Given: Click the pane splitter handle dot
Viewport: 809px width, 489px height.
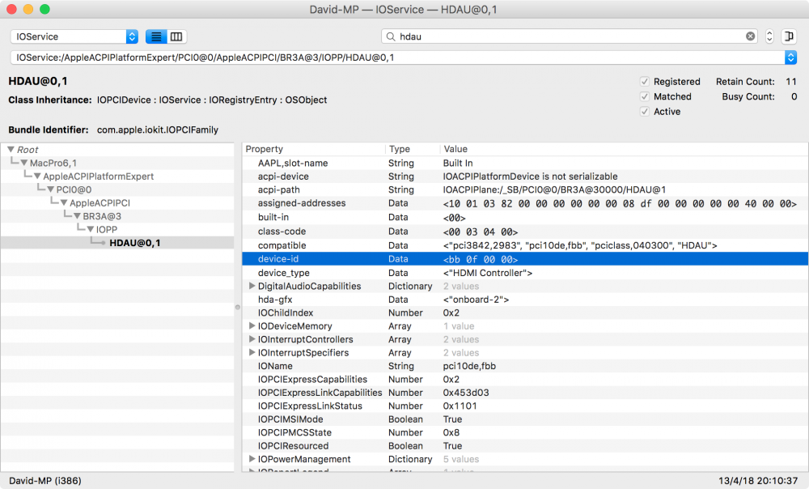Looking at the screenshot, I should 238,307.
